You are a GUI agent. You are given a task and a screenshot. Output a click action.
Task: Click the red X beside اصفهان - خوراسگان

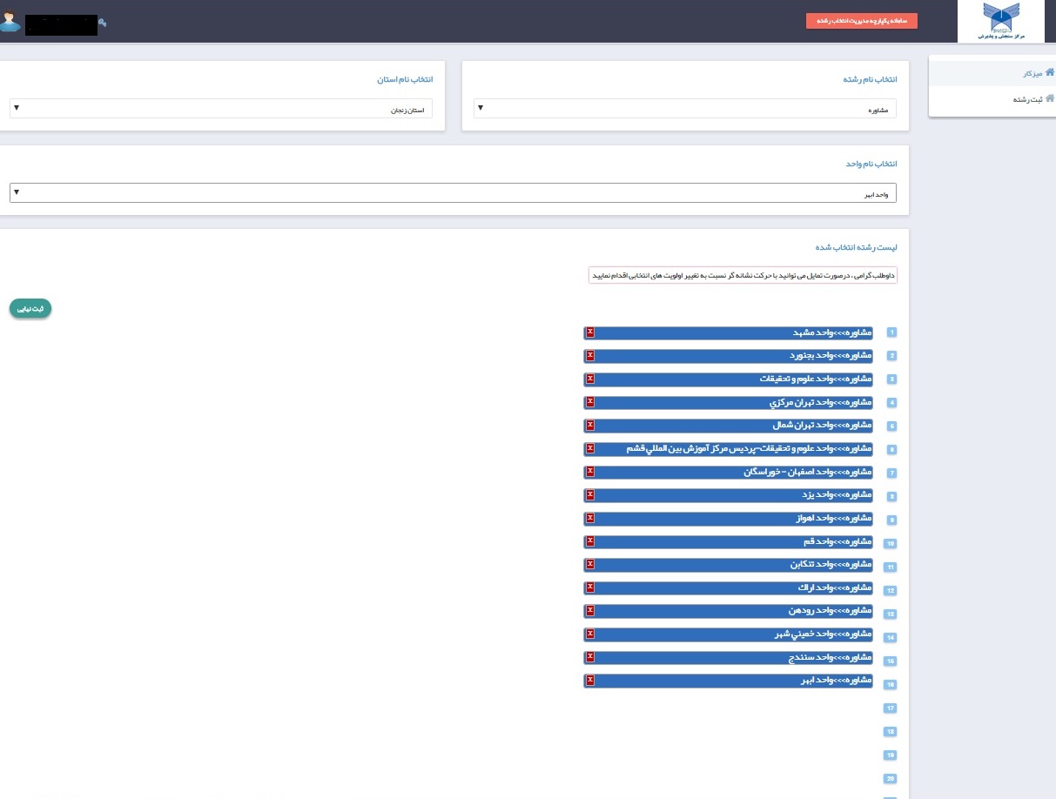pyautogui.click(x=589, y=472)
